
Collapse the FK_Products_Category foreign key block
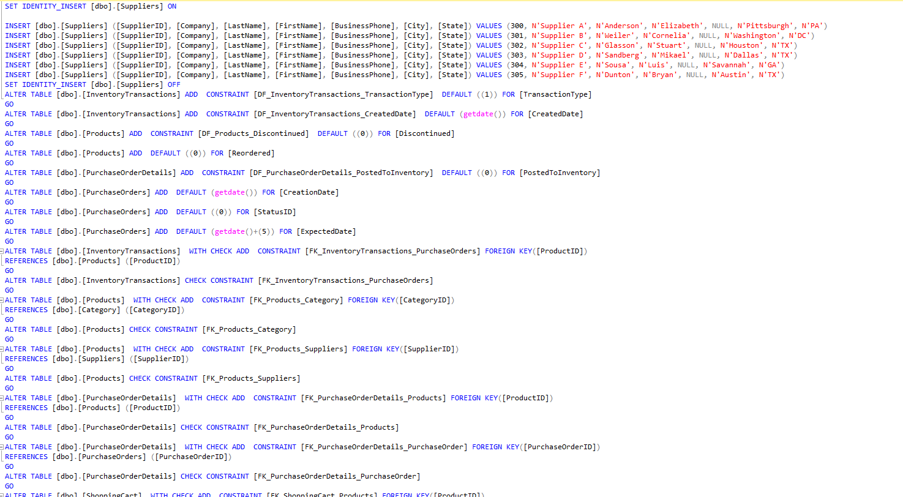4,299
